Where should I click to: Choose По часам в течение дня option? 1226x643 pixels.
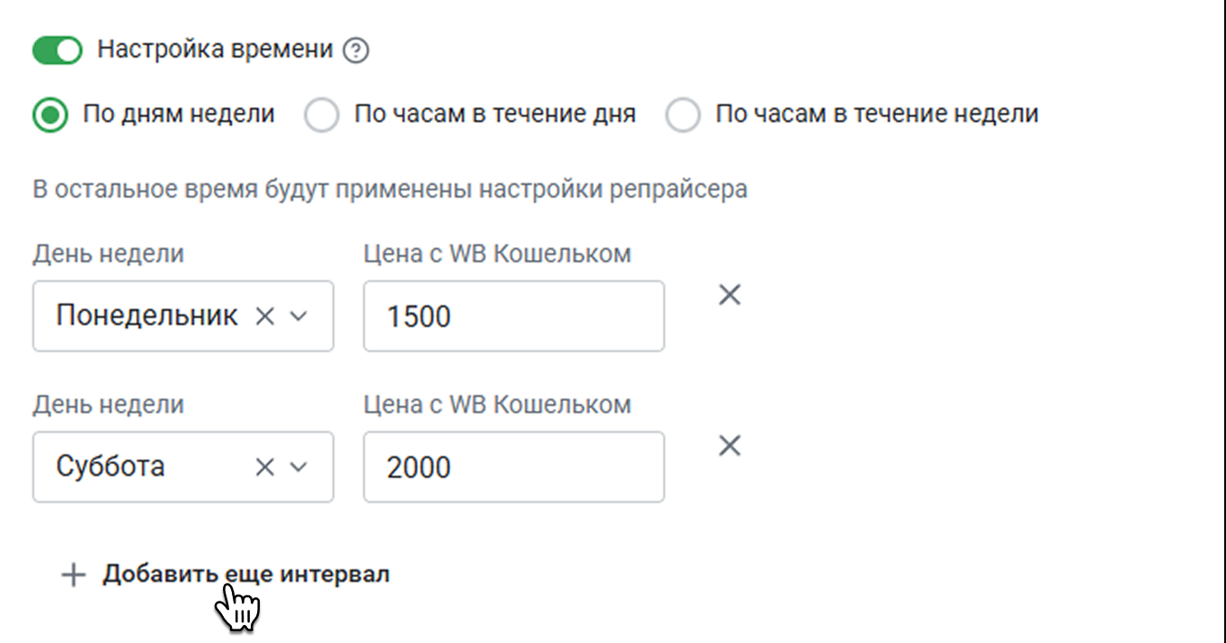[322, 115]
